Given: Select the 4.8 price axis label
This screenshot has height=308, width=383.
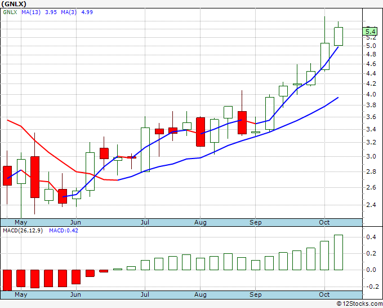Looking at the screenshot, I should (x=371, y=55).
